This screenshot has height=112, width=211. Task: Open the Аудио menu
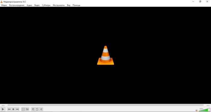29,5
